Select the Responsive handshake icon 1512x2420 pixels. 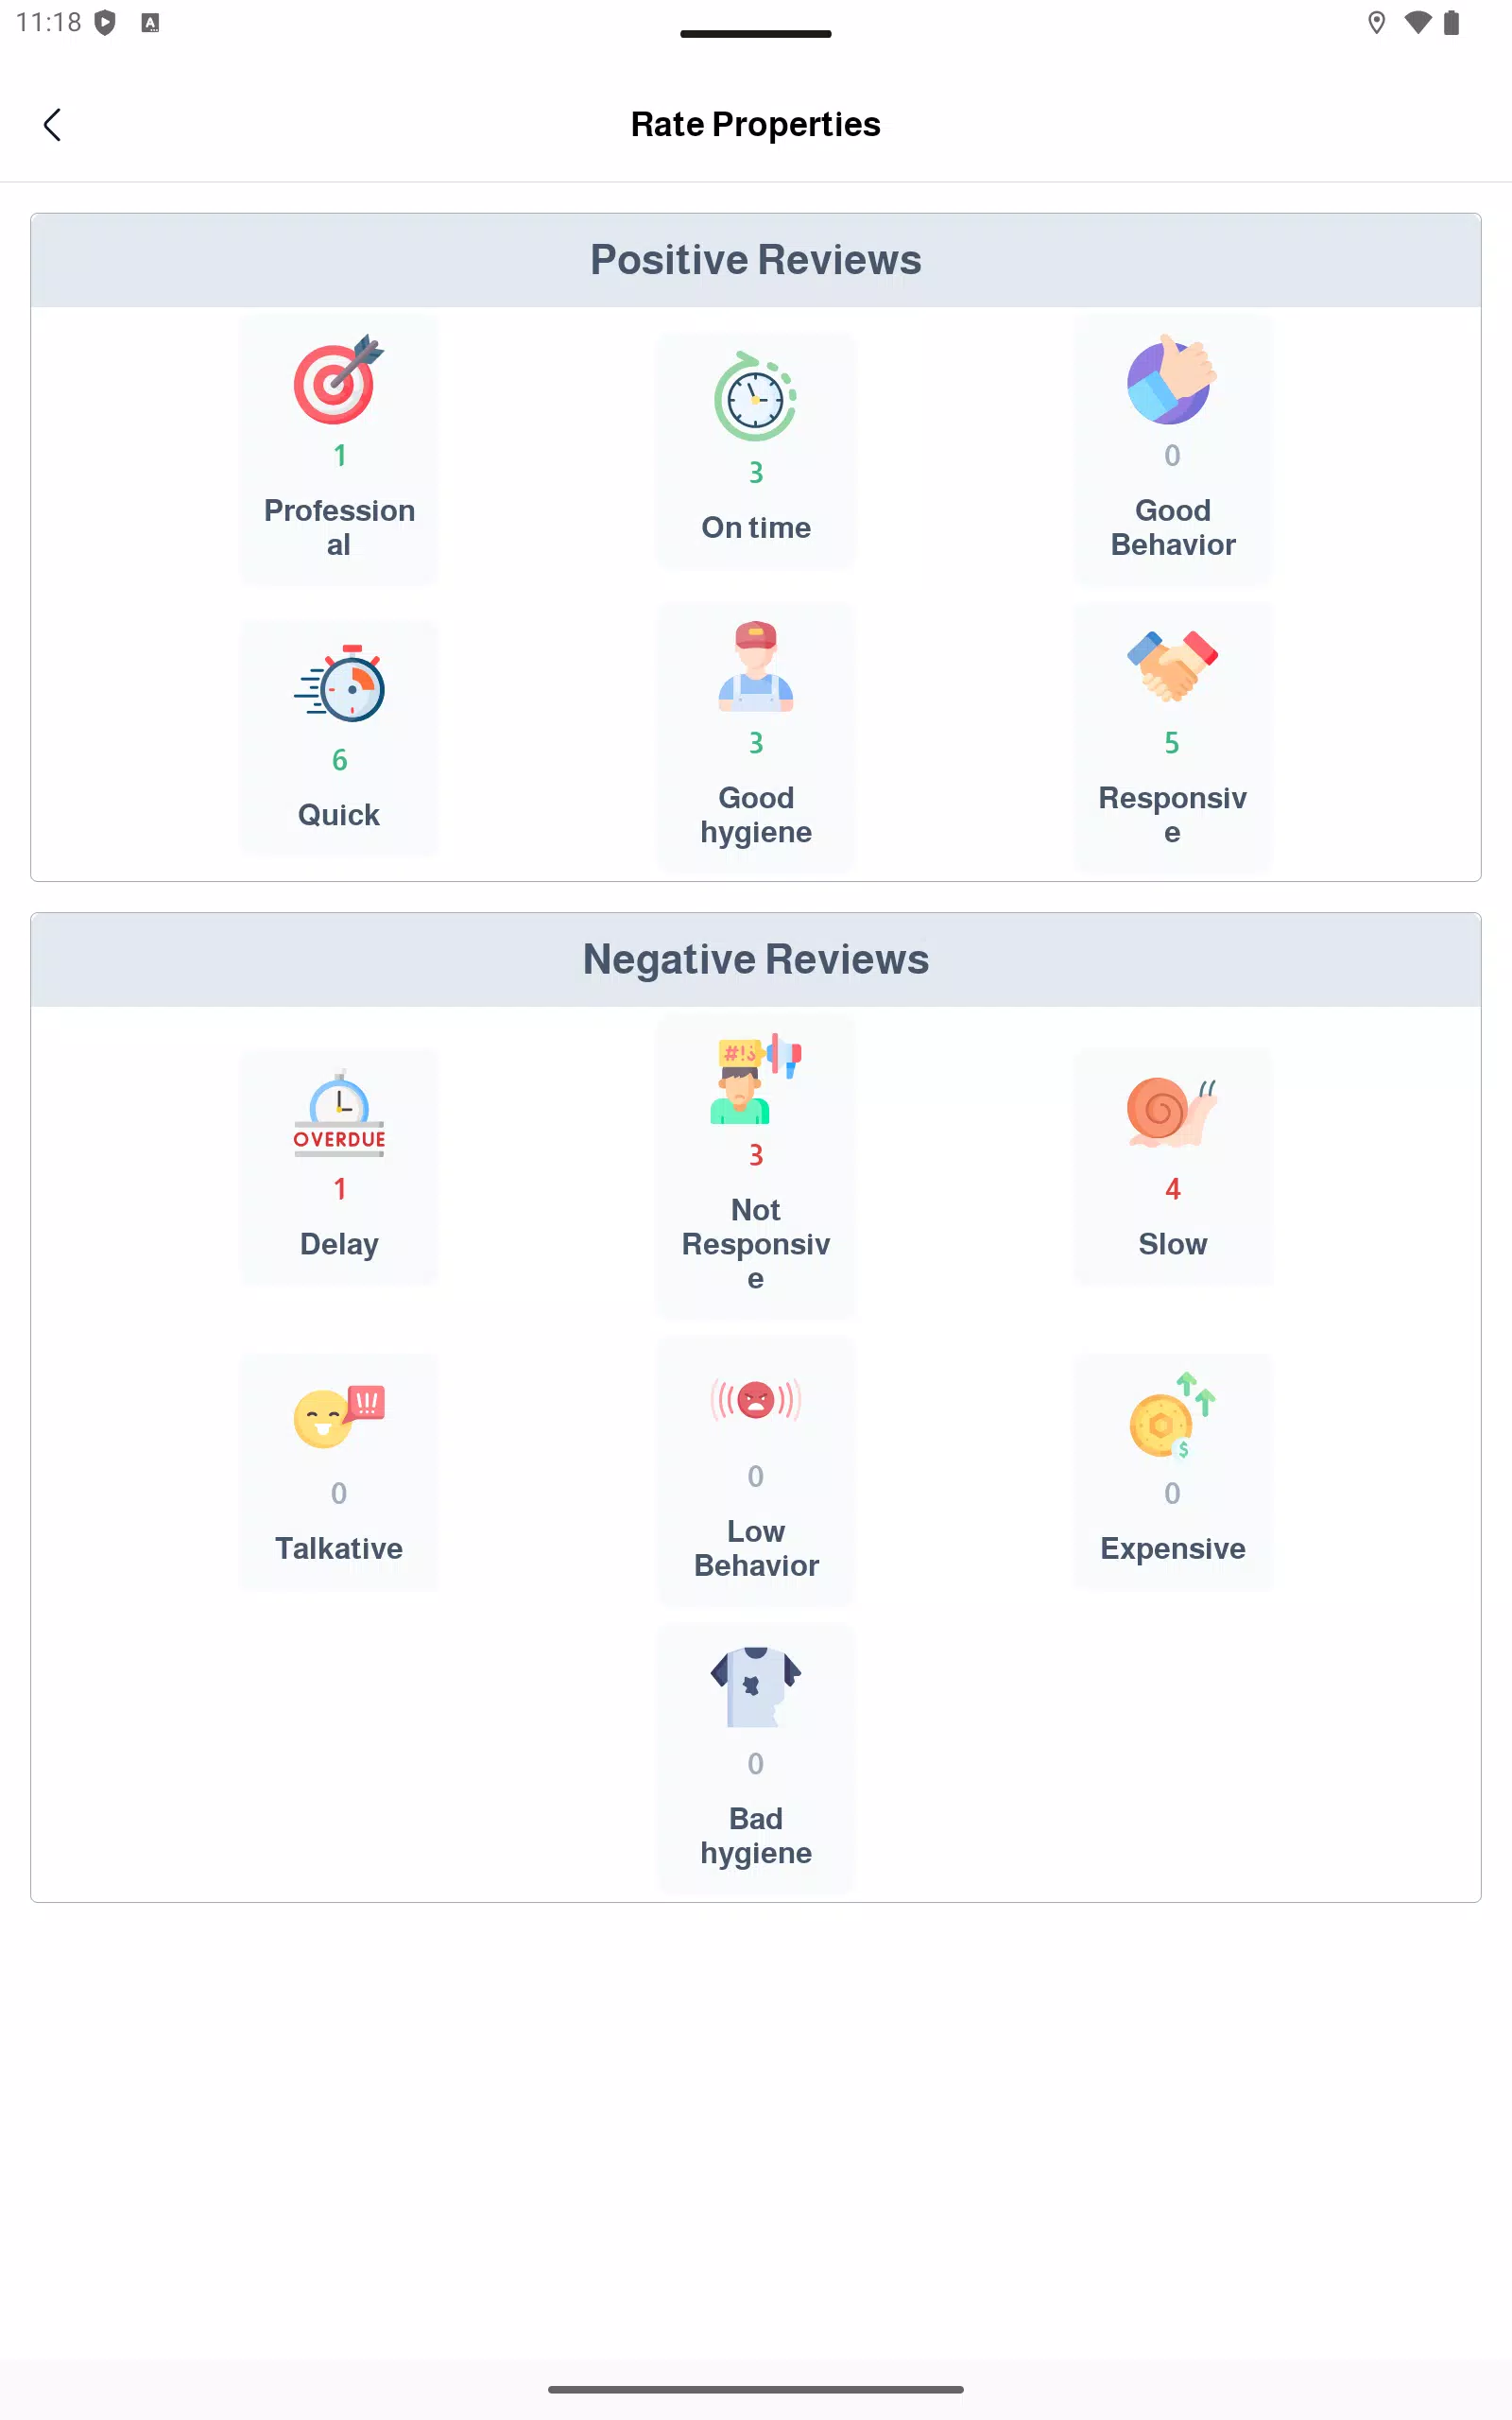(x=1172, y=666)
